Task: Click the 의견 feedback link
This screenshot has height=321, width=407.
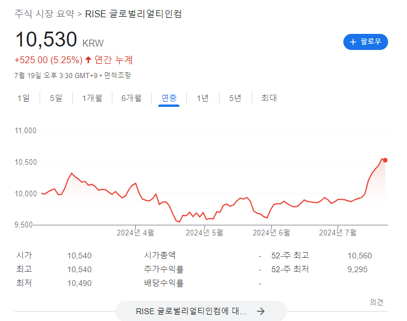Action: pyautogui.click(x=377, y=302)
